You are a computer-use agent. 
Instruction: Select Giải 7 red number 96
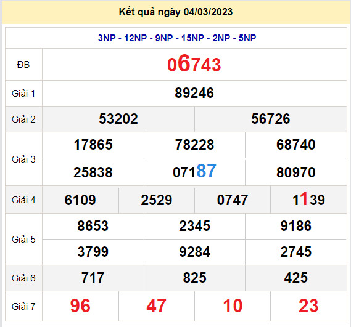[80, 306]
